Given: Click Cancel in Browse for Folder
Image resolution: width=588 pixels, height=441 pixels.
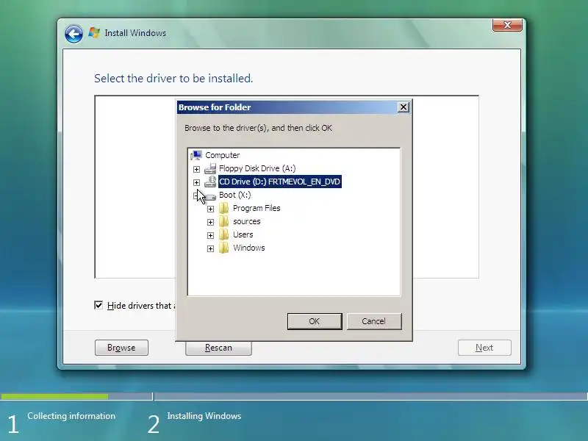Looking at the screenshot, I should click(x=374, y=321).
